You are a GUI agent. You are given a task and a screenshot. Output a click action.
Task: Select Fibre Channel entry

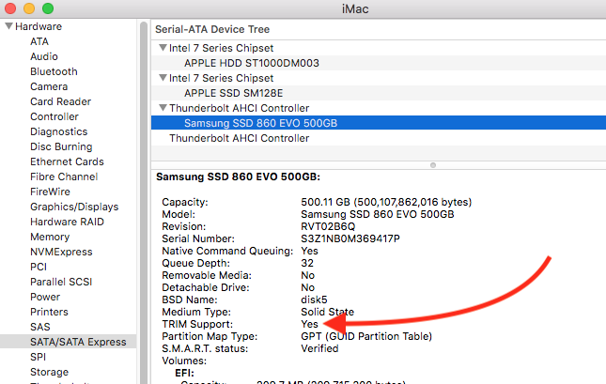tap(64, 177)
